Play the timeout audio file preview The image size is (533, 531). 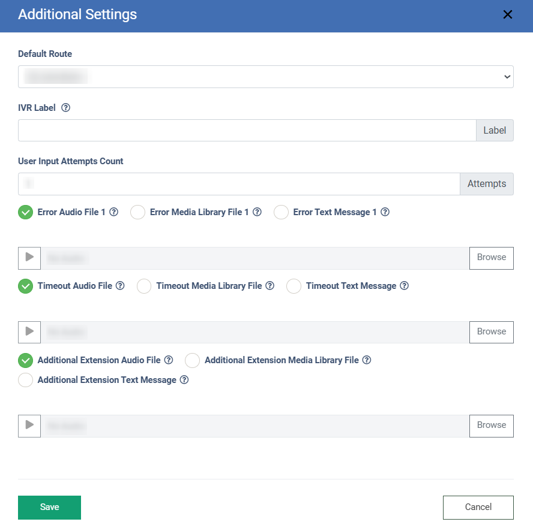coord(29,332)
